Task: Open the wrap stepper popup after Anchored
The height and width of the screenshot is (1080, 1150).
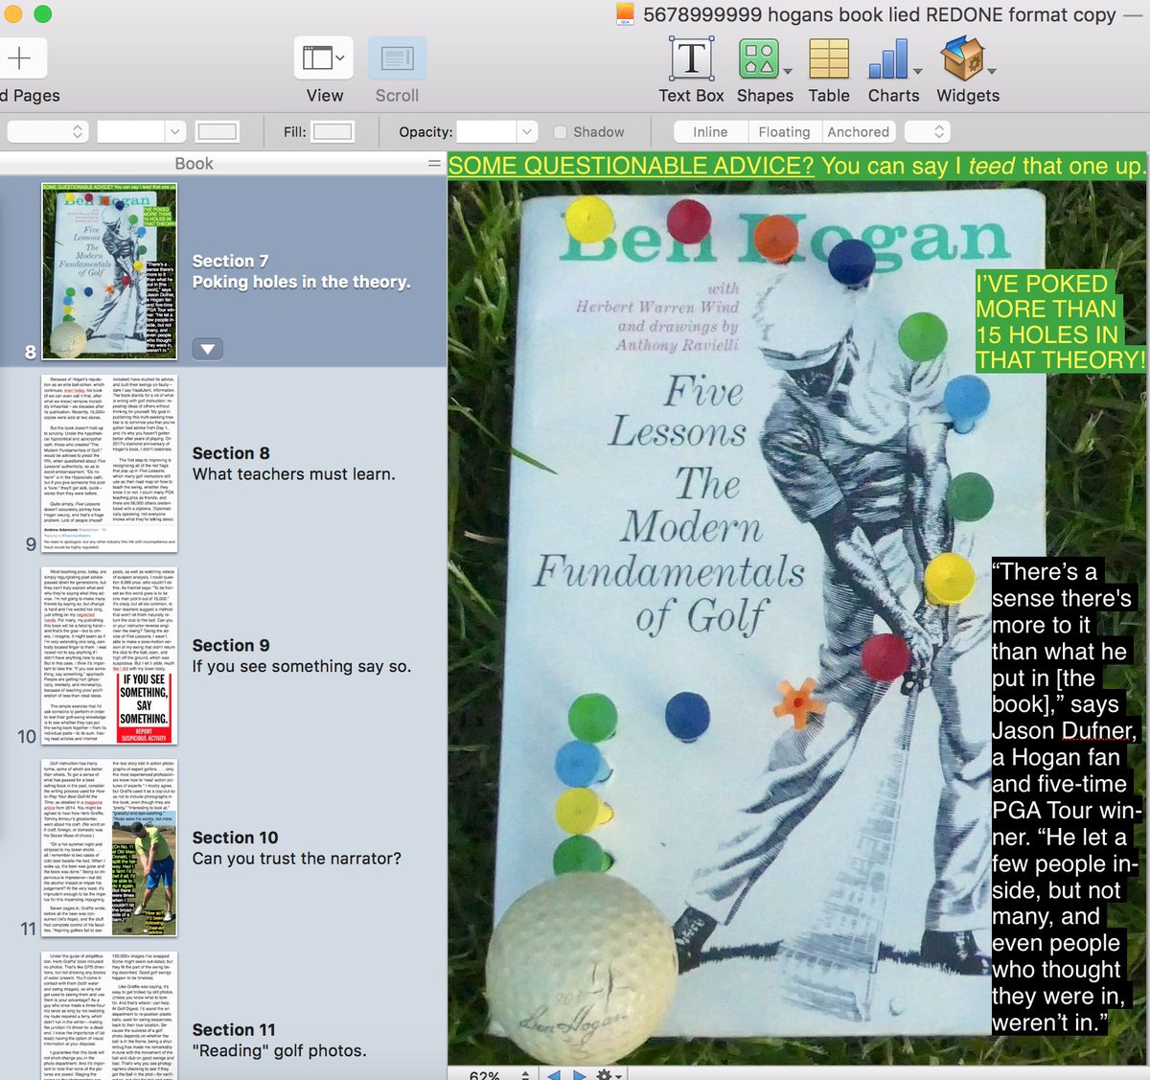Action: click(x=929, y=131)
